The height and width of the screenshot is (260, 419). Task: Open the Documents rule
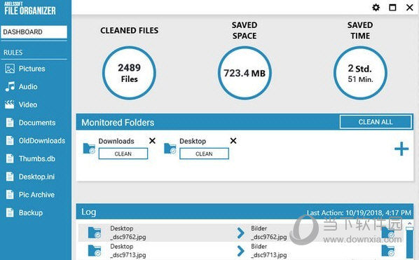tap(37, 123)
